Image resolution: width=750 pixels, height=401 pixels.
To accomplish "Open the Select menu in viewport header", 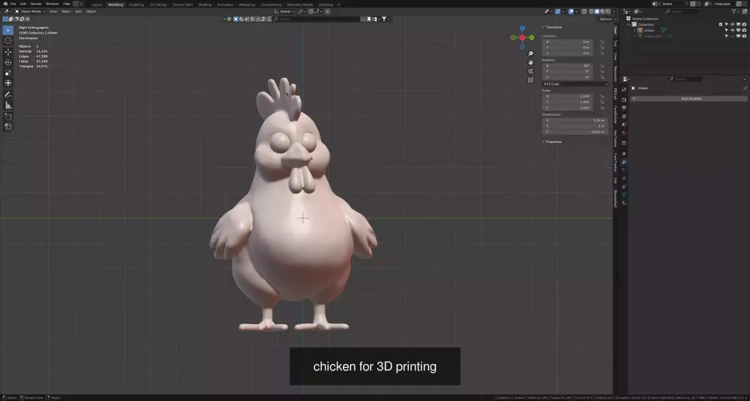I will pos(66,11).
